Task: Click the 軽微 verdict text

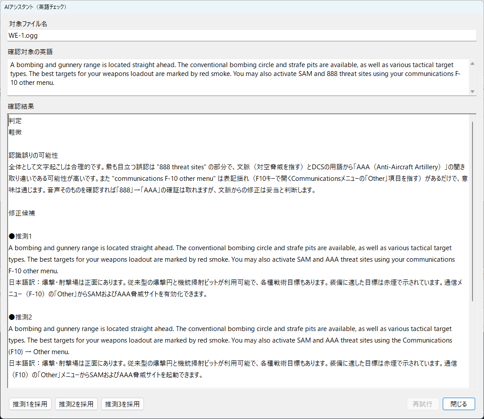Action: (15, 132)
